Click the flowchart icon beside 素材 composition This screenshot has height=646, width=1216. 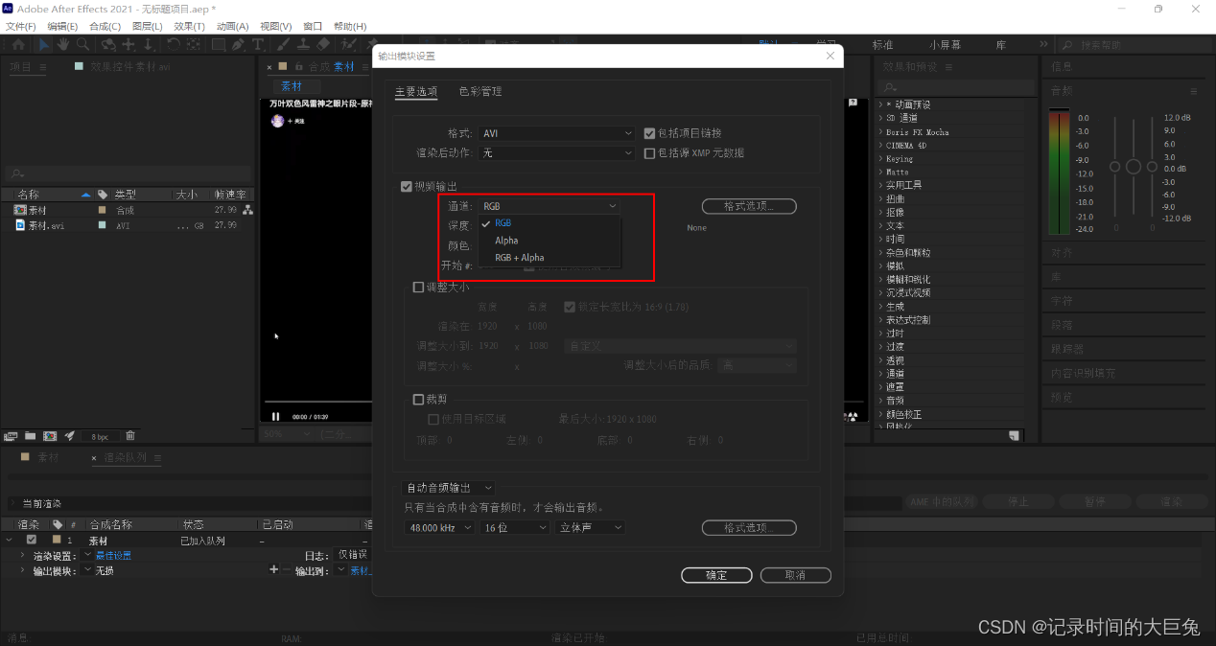[x=247, y=210]
